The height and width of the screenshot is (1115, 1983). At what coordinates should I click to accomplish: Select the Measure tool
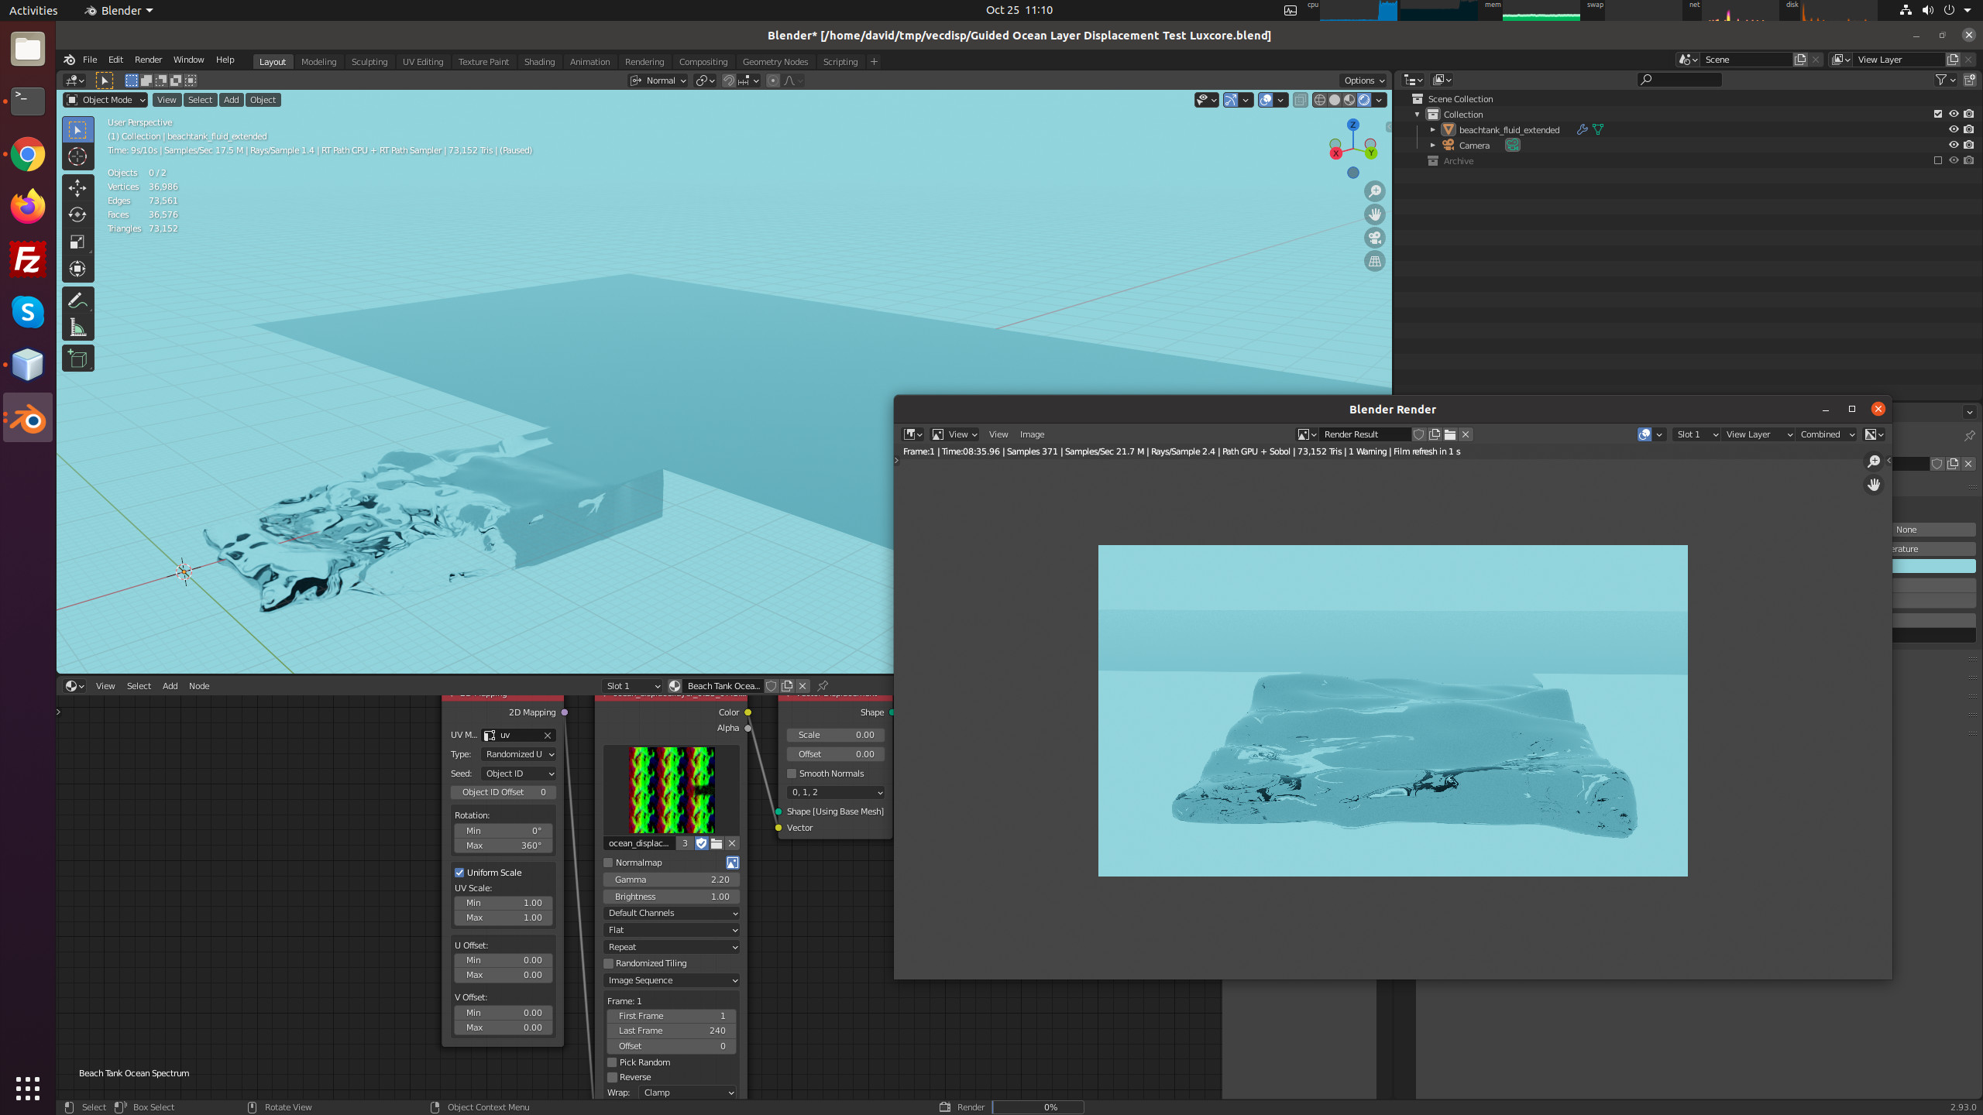77,328
